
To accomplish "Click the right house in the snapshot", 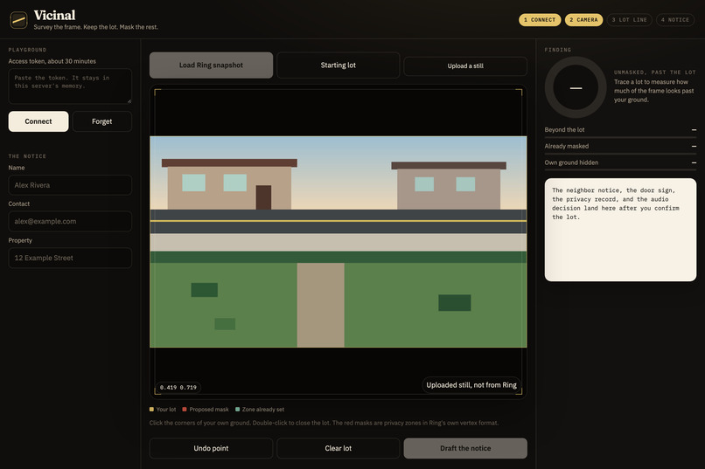I will tap(449, 185).
